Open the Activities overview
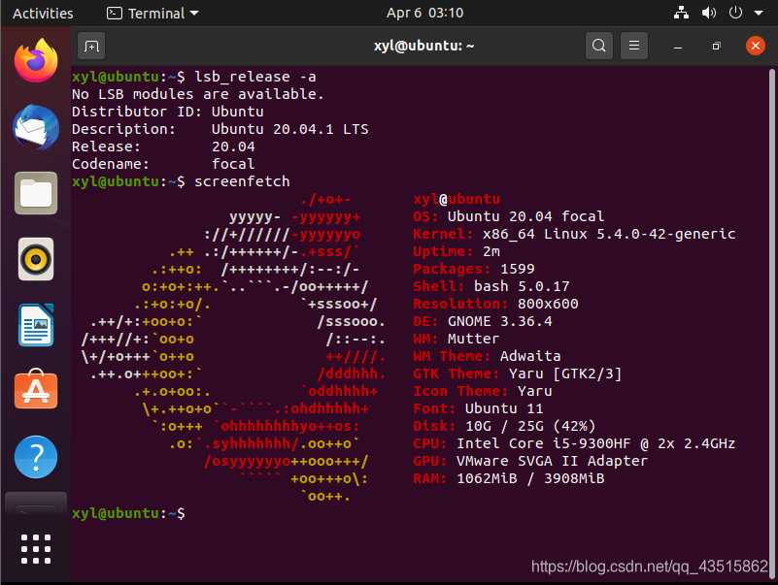The height and width of the screenshot is (585, 778). tap(43, 14)
